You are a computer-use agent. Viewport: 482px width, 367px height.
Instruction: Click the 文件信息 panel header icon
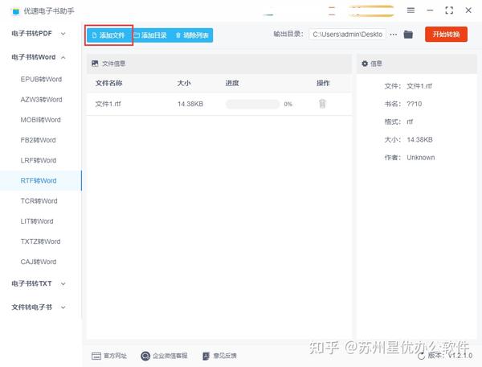coord(95,64)
